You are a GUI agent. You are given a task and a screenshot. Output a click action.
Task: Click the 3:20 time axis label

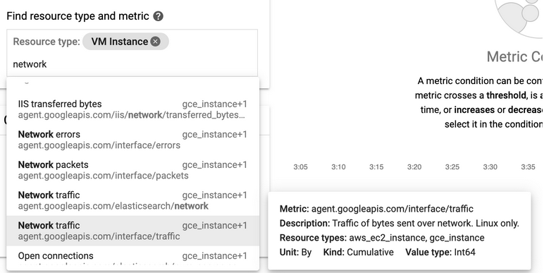pyautogui.click(x=414, y=167)
